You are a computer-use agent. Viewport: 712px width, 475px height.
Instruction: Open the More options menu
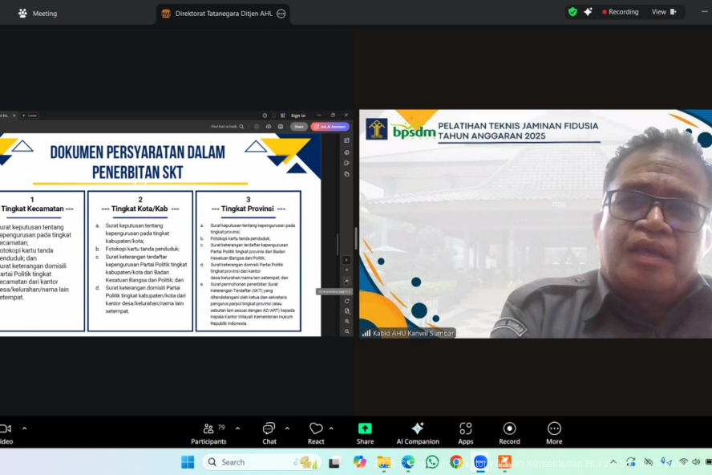(x=554, y=432)
